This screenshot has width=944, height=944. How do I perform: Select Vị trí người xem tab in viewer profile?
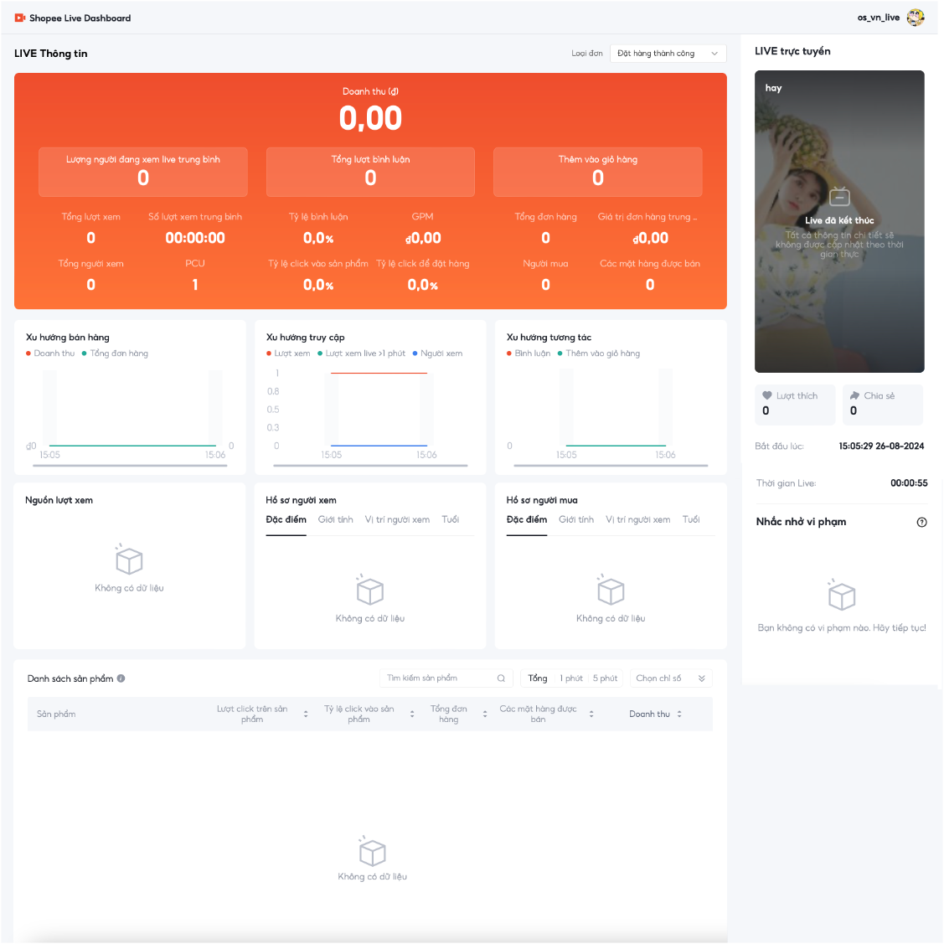pos(397,519)
